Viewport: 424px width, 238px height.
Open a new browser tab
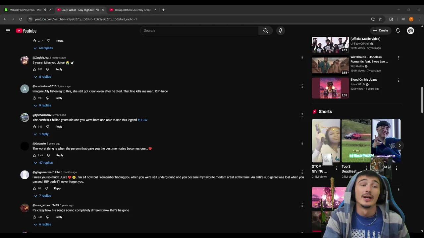(163, 10)
